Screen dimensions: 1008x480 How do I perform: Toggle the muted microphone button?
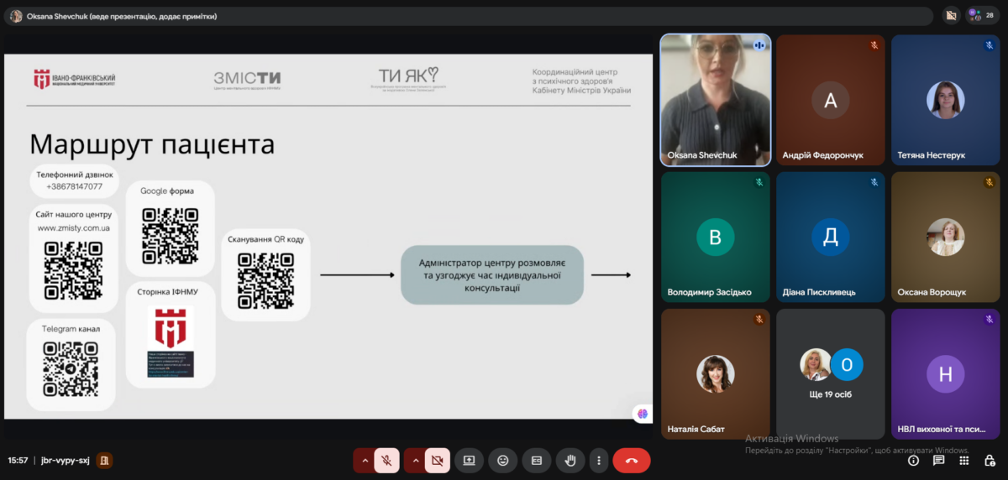point(386,461)
